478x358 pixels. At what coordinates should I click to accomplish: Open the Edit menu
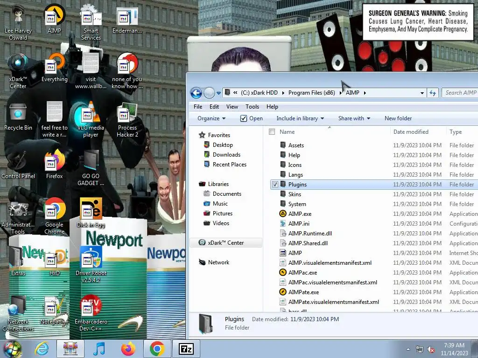click(214, 107)
